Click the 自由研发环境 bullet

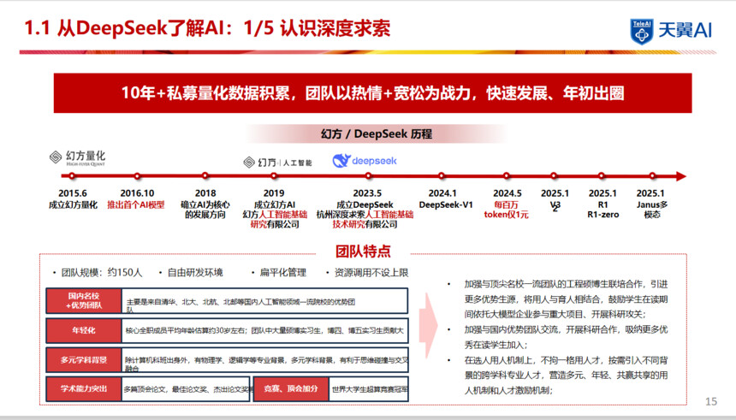click(195, 273)
